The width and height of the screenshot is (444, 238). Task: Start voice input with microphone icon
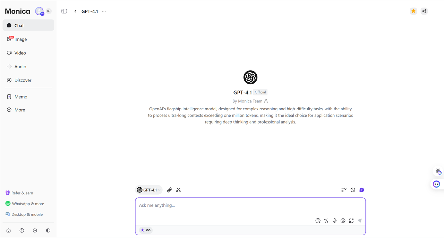tap(335, 221)
